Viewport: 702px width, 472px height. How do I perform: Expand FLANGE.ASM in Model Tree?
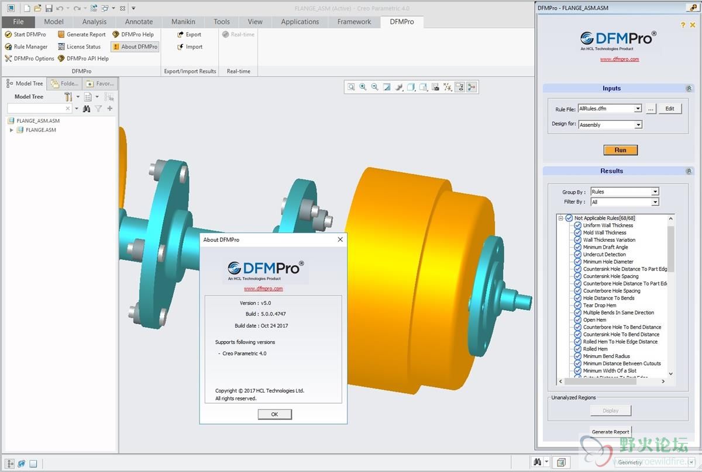coord(12,130)
